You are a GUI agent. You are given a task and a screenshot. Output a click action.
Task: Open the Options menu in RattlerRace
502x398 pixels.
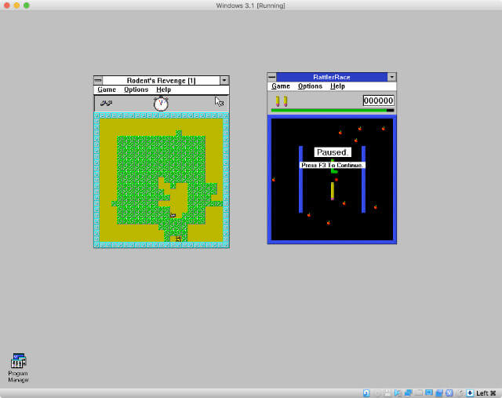[x=310, y=86]
